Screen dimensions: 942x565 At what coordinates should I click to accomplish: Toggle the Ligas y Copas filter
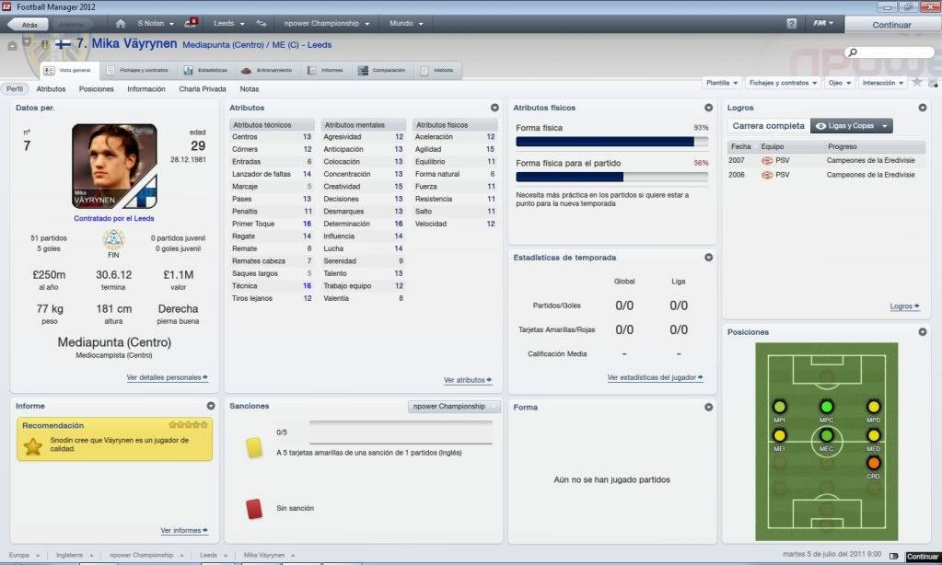851,125
